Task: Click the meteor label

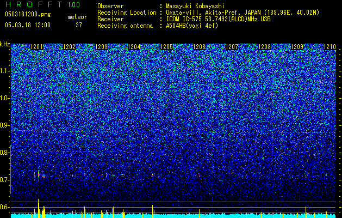Action: click(77, 17)
